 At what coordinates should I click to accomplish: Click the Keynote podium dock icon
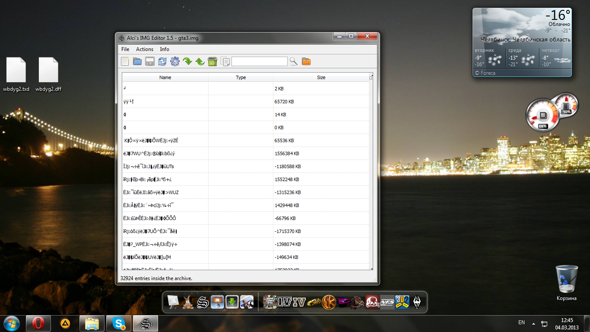tap(217, 302)
